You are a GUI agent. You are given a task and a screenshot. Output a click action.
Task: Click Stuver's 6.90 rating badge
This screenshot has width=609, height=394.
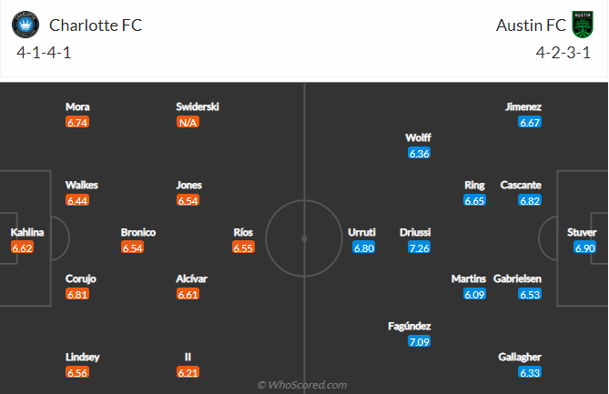click(x=585, y=248)
